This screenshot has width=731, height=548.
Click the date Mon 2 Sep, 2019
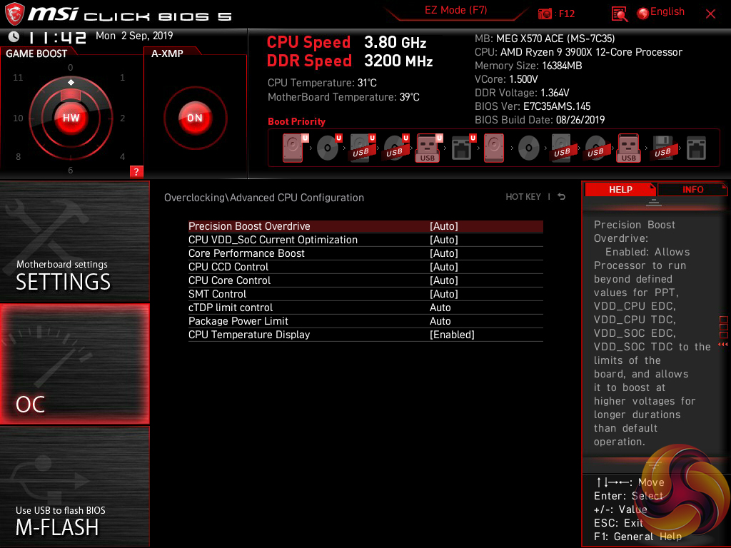tap(134, 36)
